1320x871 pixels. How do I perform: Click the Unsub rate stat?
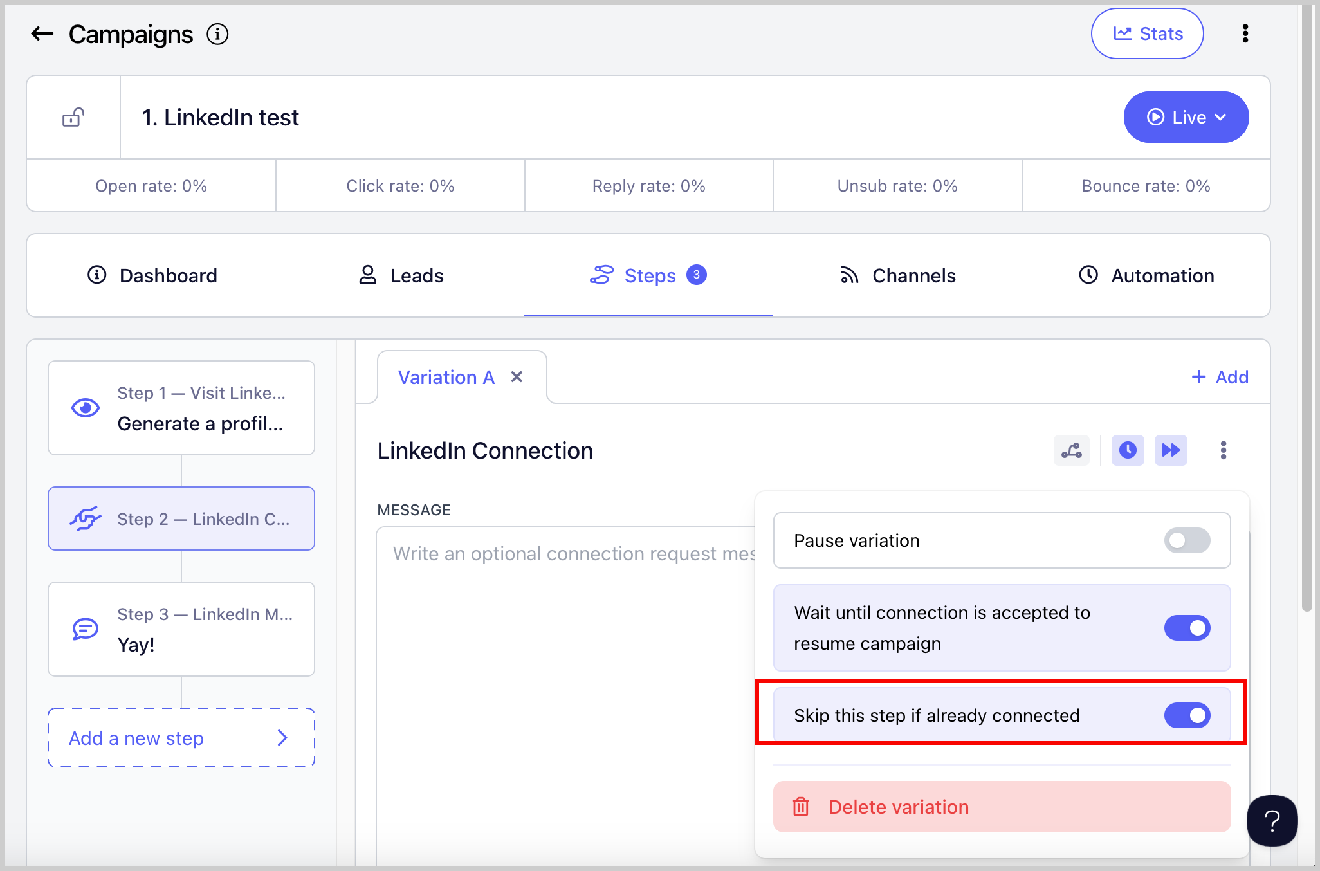click(x=897, y=186)
